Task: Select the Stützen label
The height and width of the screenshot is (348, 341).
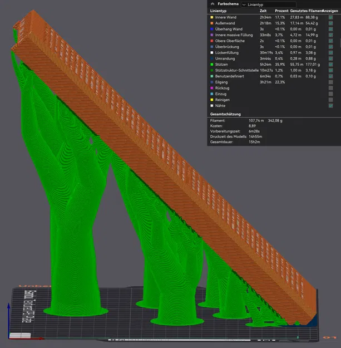Action: [221, 65]
